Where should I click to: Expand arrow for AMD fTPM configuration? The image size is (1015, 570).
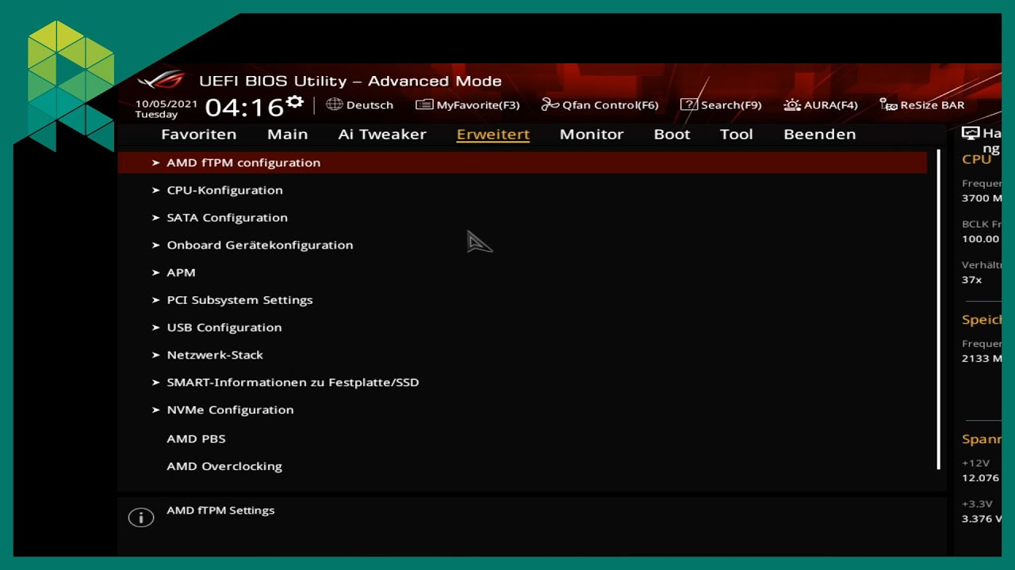pos(156,162)
